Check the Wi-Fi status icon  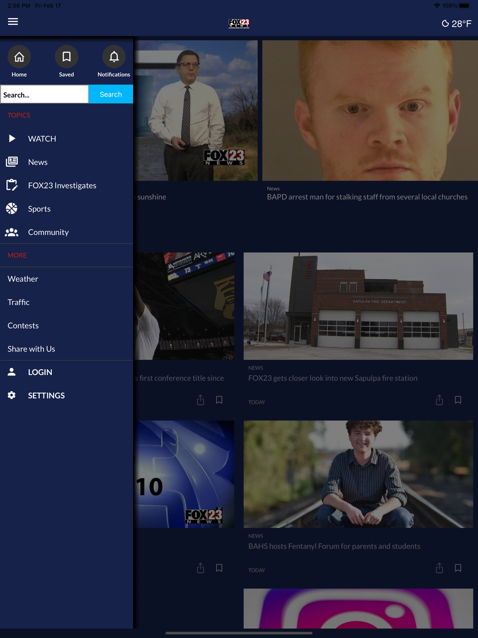437,6
